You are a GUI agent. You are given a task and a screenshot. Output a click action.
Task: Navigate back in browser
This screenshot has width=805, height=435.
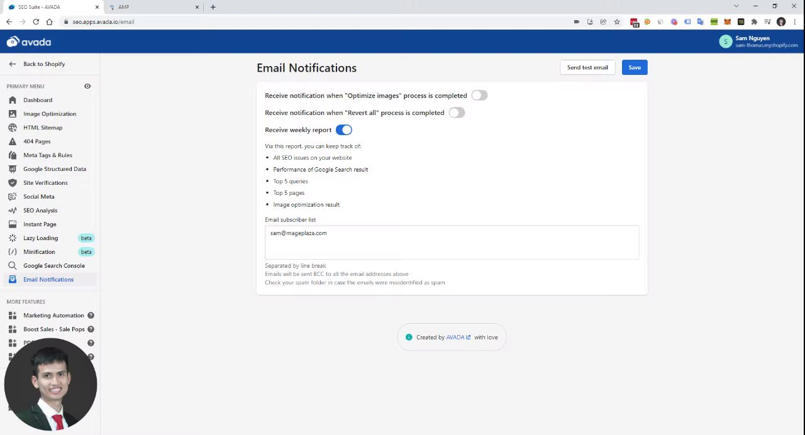[x=9, y=22]
